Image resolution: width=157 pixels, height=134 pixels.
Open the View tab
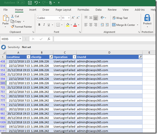pyautogui.click(x=126, y=10)
